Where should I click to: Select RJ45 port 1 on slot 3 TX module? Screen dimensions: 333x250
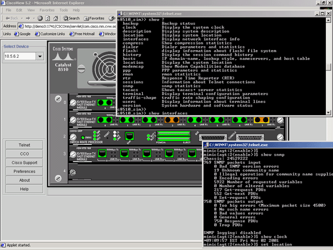[124, 153]
